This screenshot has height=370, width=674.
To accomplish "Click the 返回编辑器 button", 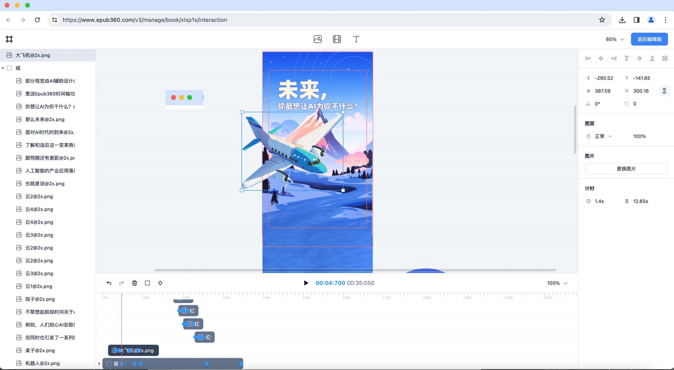I will tap(649, 39).
